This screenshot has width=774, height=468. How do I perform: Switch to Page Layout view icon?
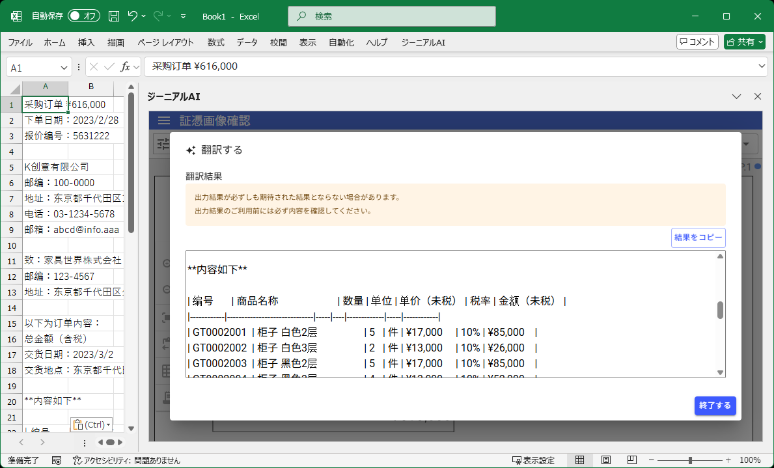[605, 459]
